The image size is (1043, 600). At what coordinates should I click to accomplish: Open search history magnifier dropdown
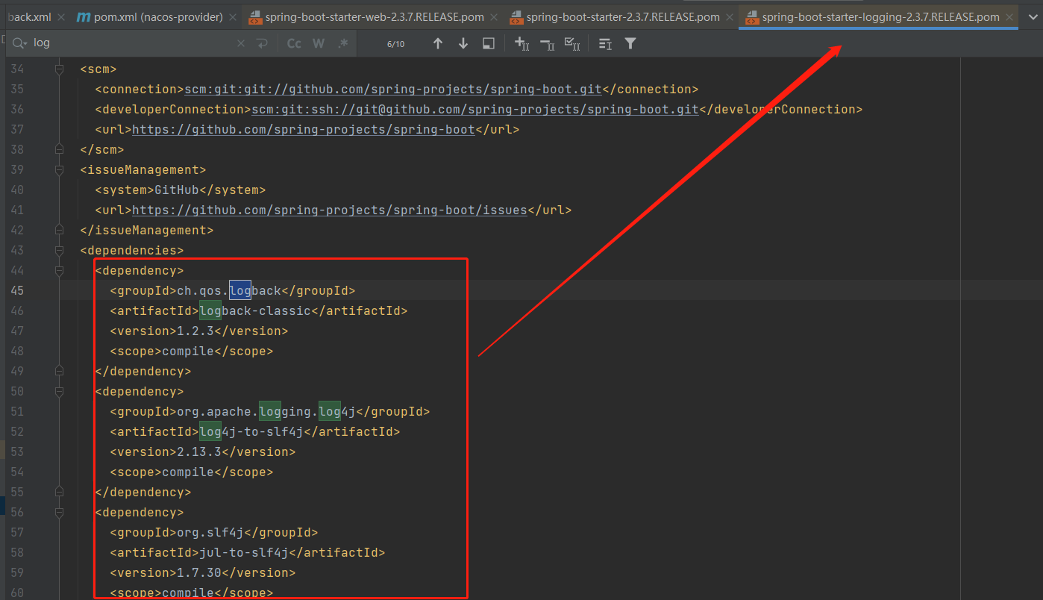(21, 43)
